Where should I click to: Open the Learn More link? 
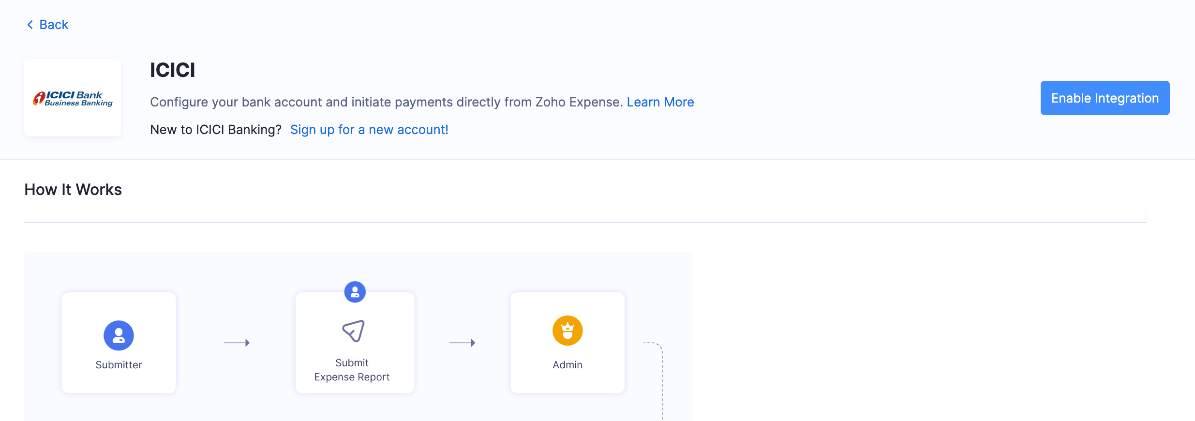coord(660,102)
